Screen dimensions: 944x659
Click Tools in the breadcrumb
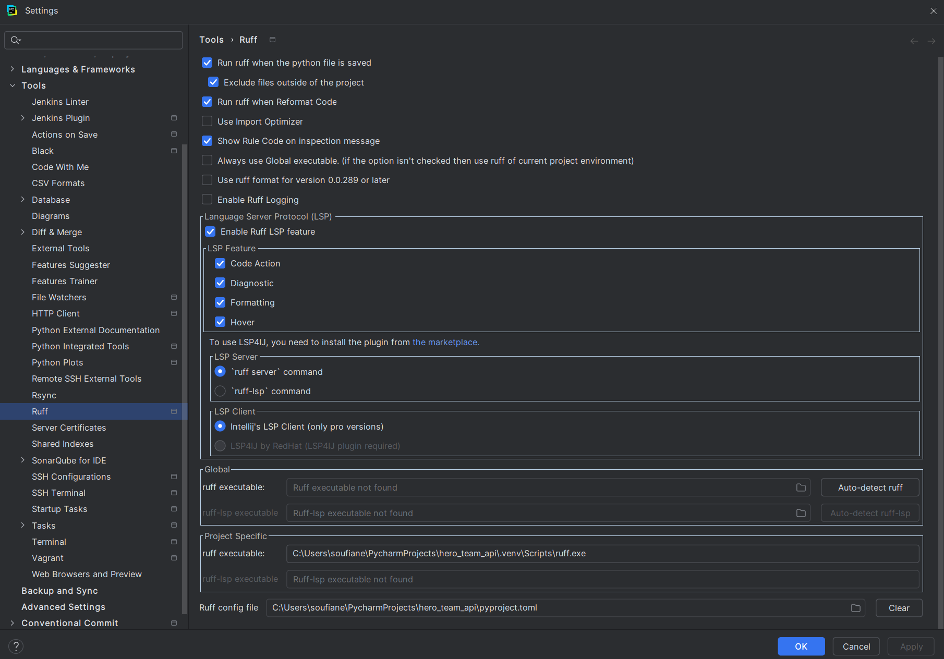(x=211, y=40)
